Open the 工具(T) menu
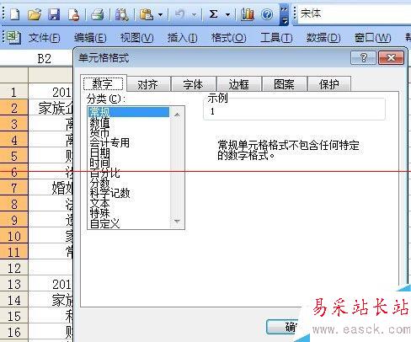The width and height of the screenshot is (411, 342). pyautogui.click(x=276, y=38)
